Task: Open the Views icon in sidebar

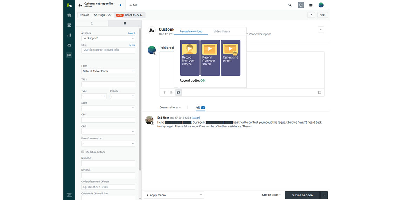Action: [69, 25]
